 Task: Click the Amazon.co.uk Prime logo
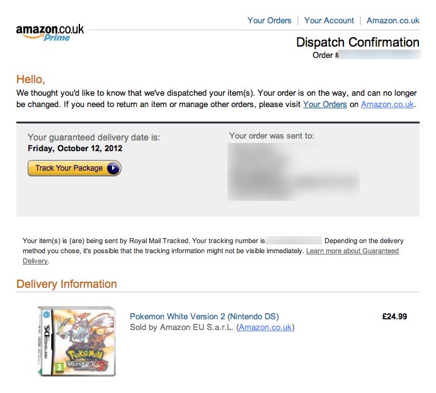pyautogui.click(x=50, y=33)
